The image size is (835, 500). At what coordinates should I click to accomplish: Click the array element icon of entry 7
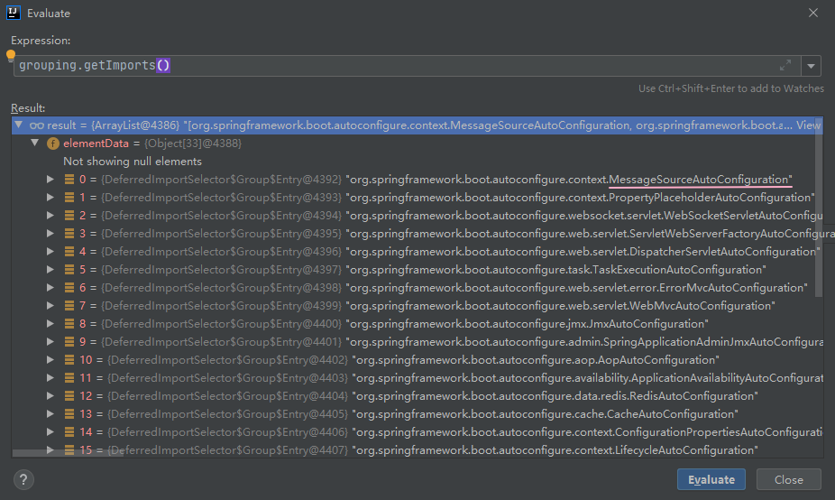point(69,306)
